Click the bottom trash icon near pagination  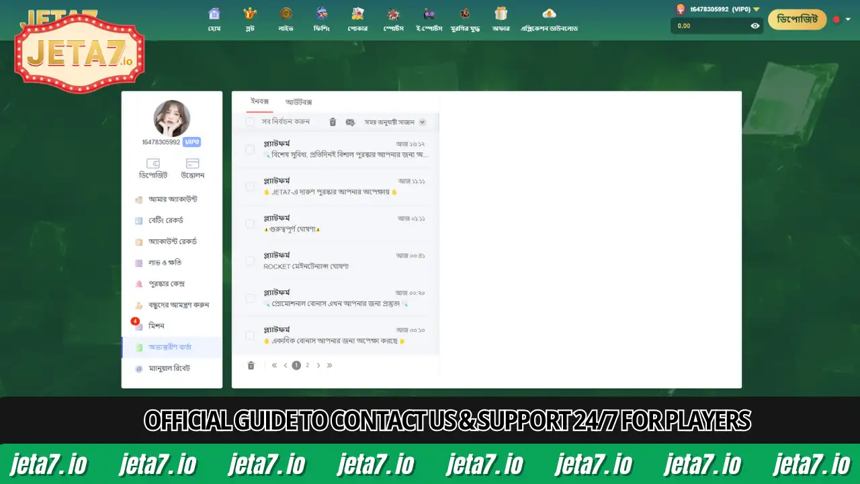(251, 366)
